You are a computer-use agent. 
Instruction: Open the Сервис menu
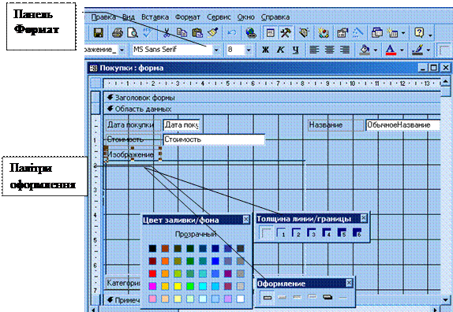(219, 17)
